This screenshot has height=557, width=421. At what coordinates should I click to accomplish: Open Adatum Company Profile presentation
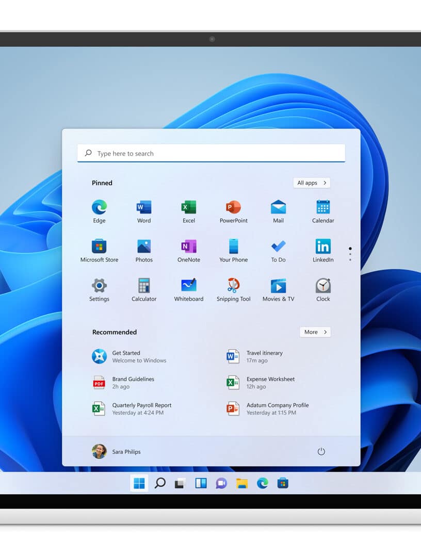[268, 408]
